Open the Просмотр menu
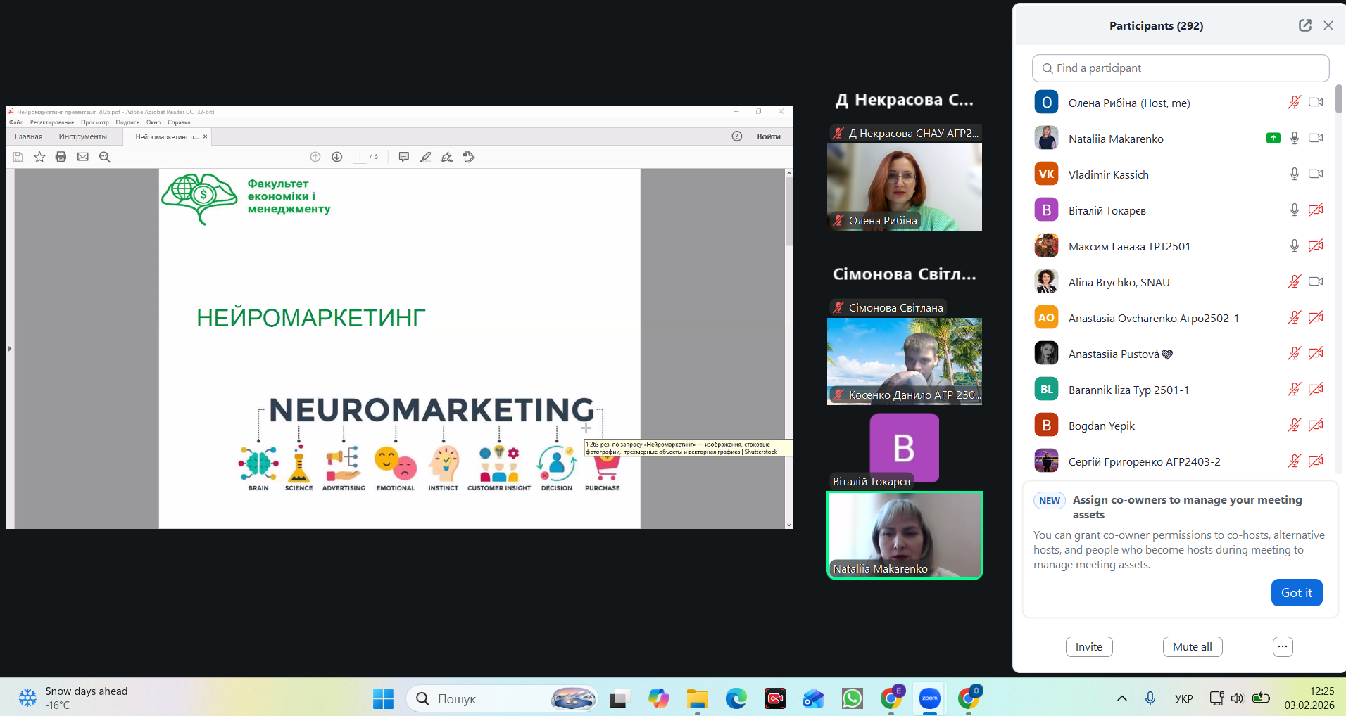Screen dimensions: 1346x716 pos(94,122)
